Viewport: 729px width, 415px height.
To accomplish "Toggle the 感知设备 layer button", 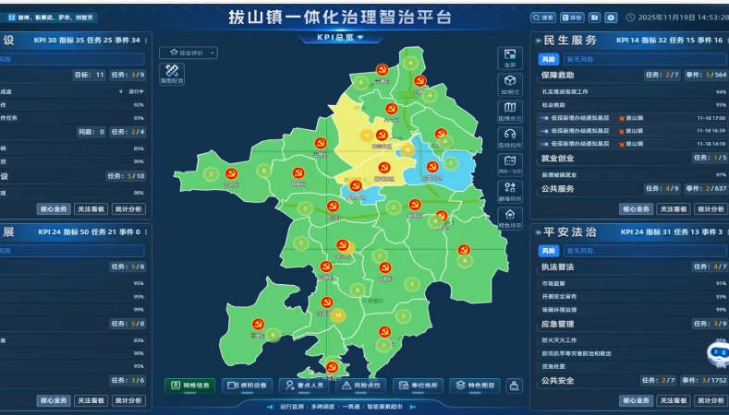I will coord(248,385).
